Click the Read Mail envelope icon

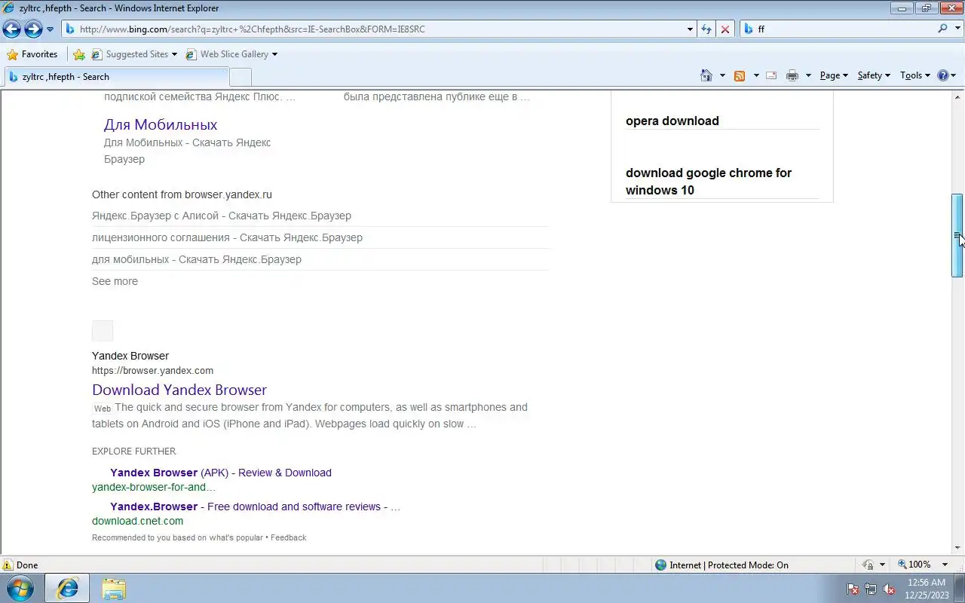(x=771, y=75)
